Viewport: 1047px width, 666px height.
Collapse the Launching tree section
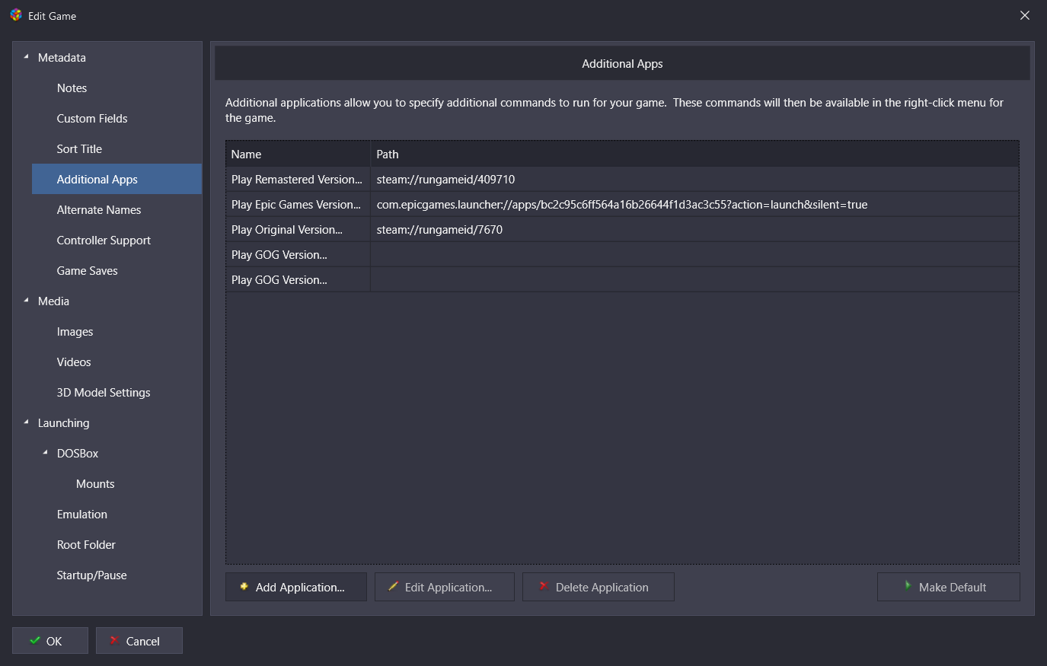point(27,422)
